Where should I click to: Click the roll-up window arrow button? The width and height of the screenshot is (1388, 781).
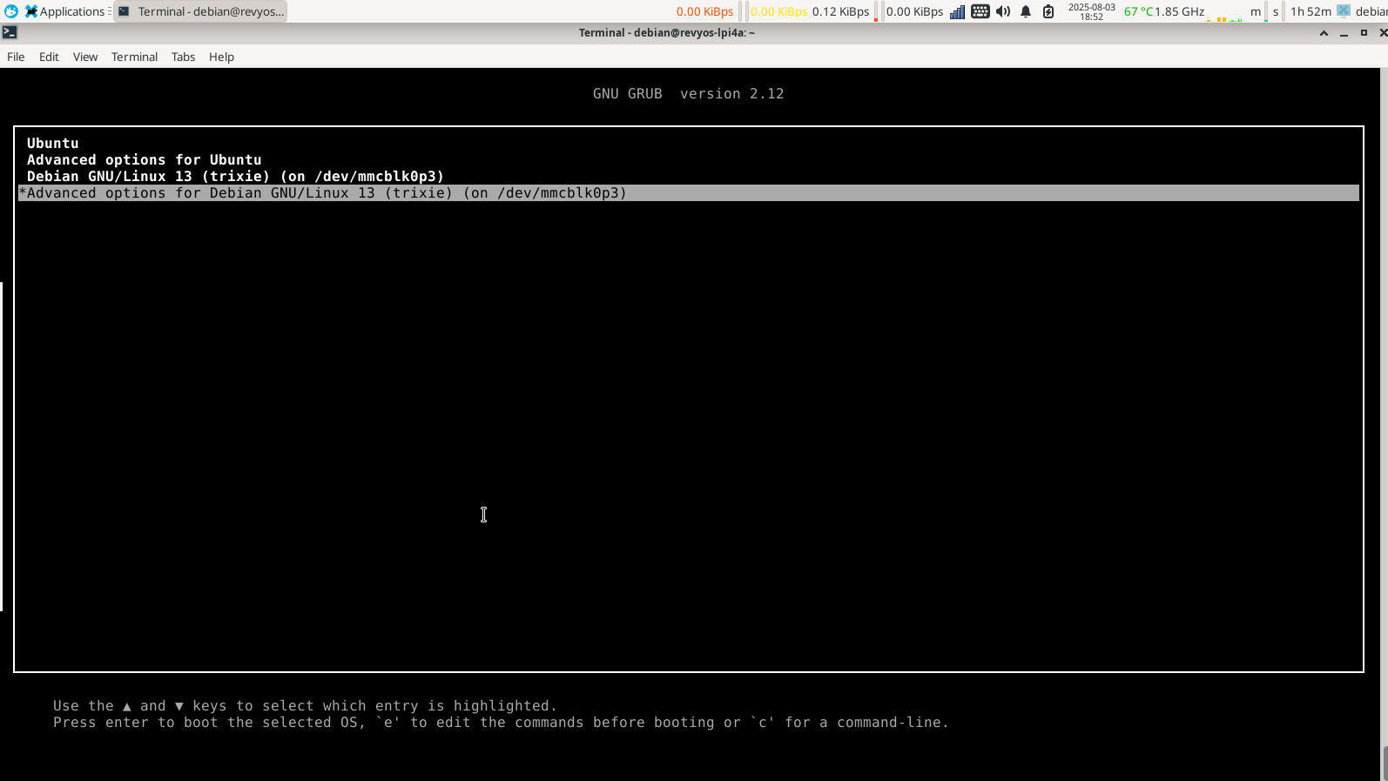point(1324,32)
